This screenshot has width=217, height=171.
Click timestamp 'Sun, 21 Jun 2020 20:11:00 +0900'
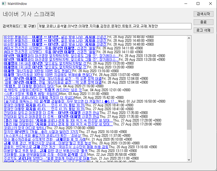[114, 159]
